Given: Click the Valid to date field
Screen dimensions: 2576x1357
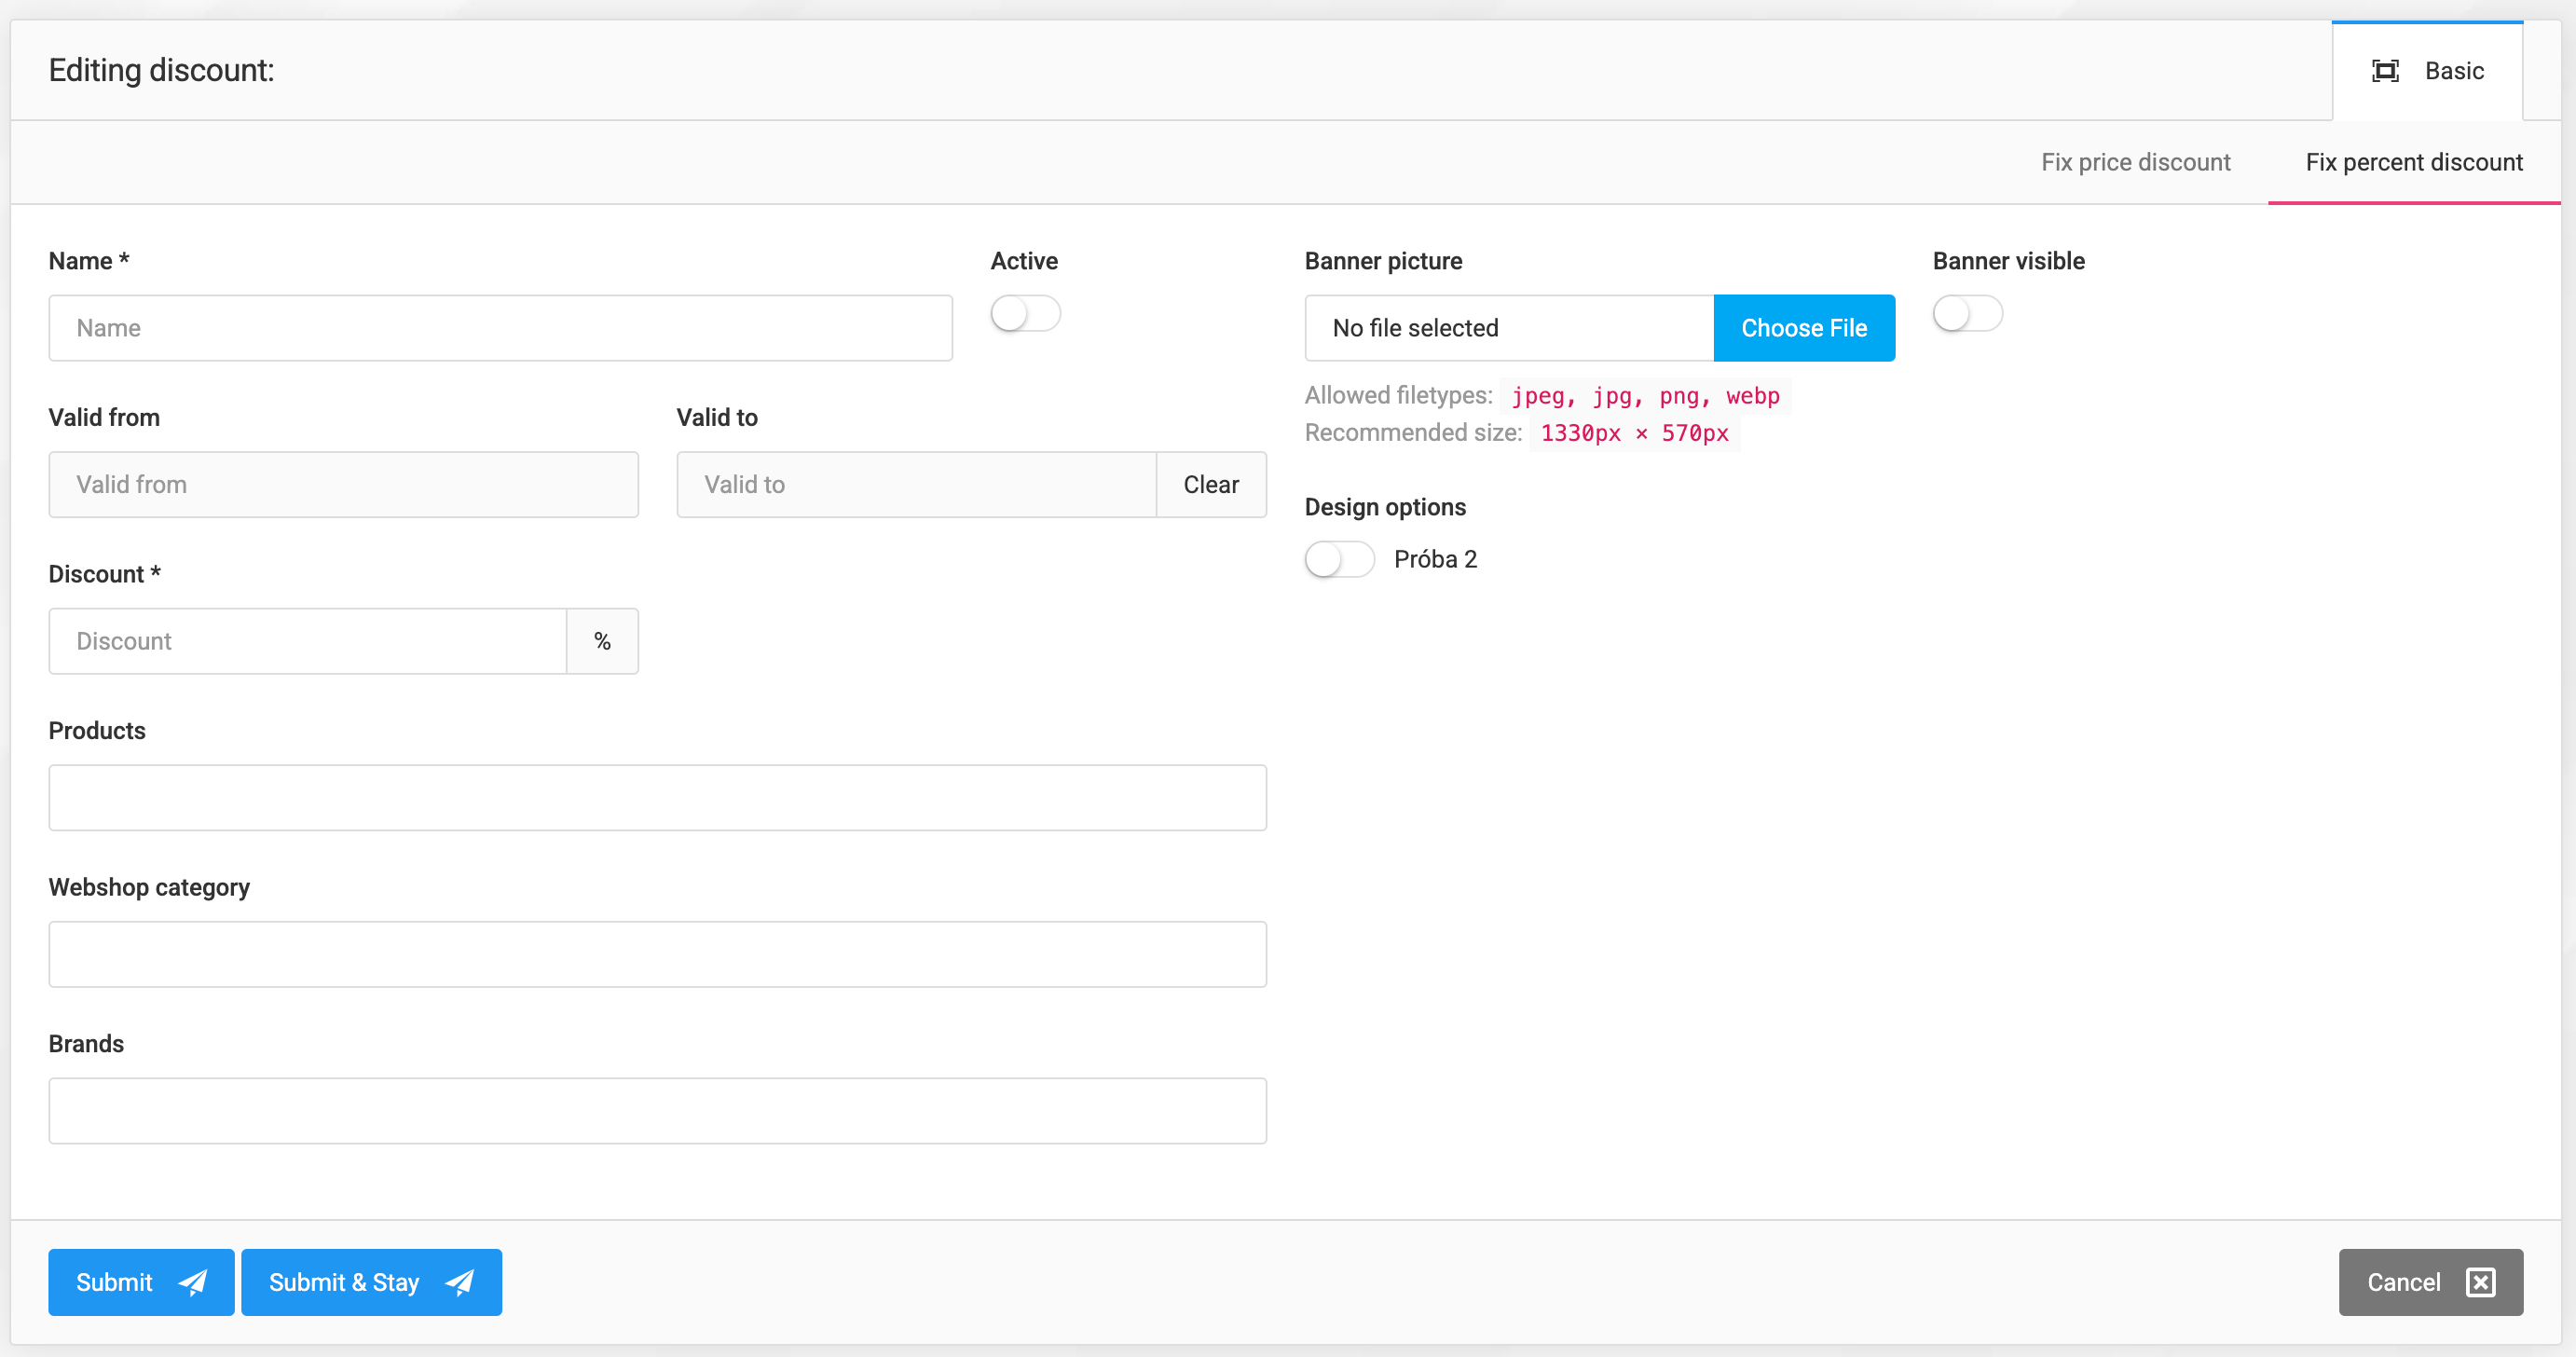Looking at the screenshot, I should (x=915, y=485).
